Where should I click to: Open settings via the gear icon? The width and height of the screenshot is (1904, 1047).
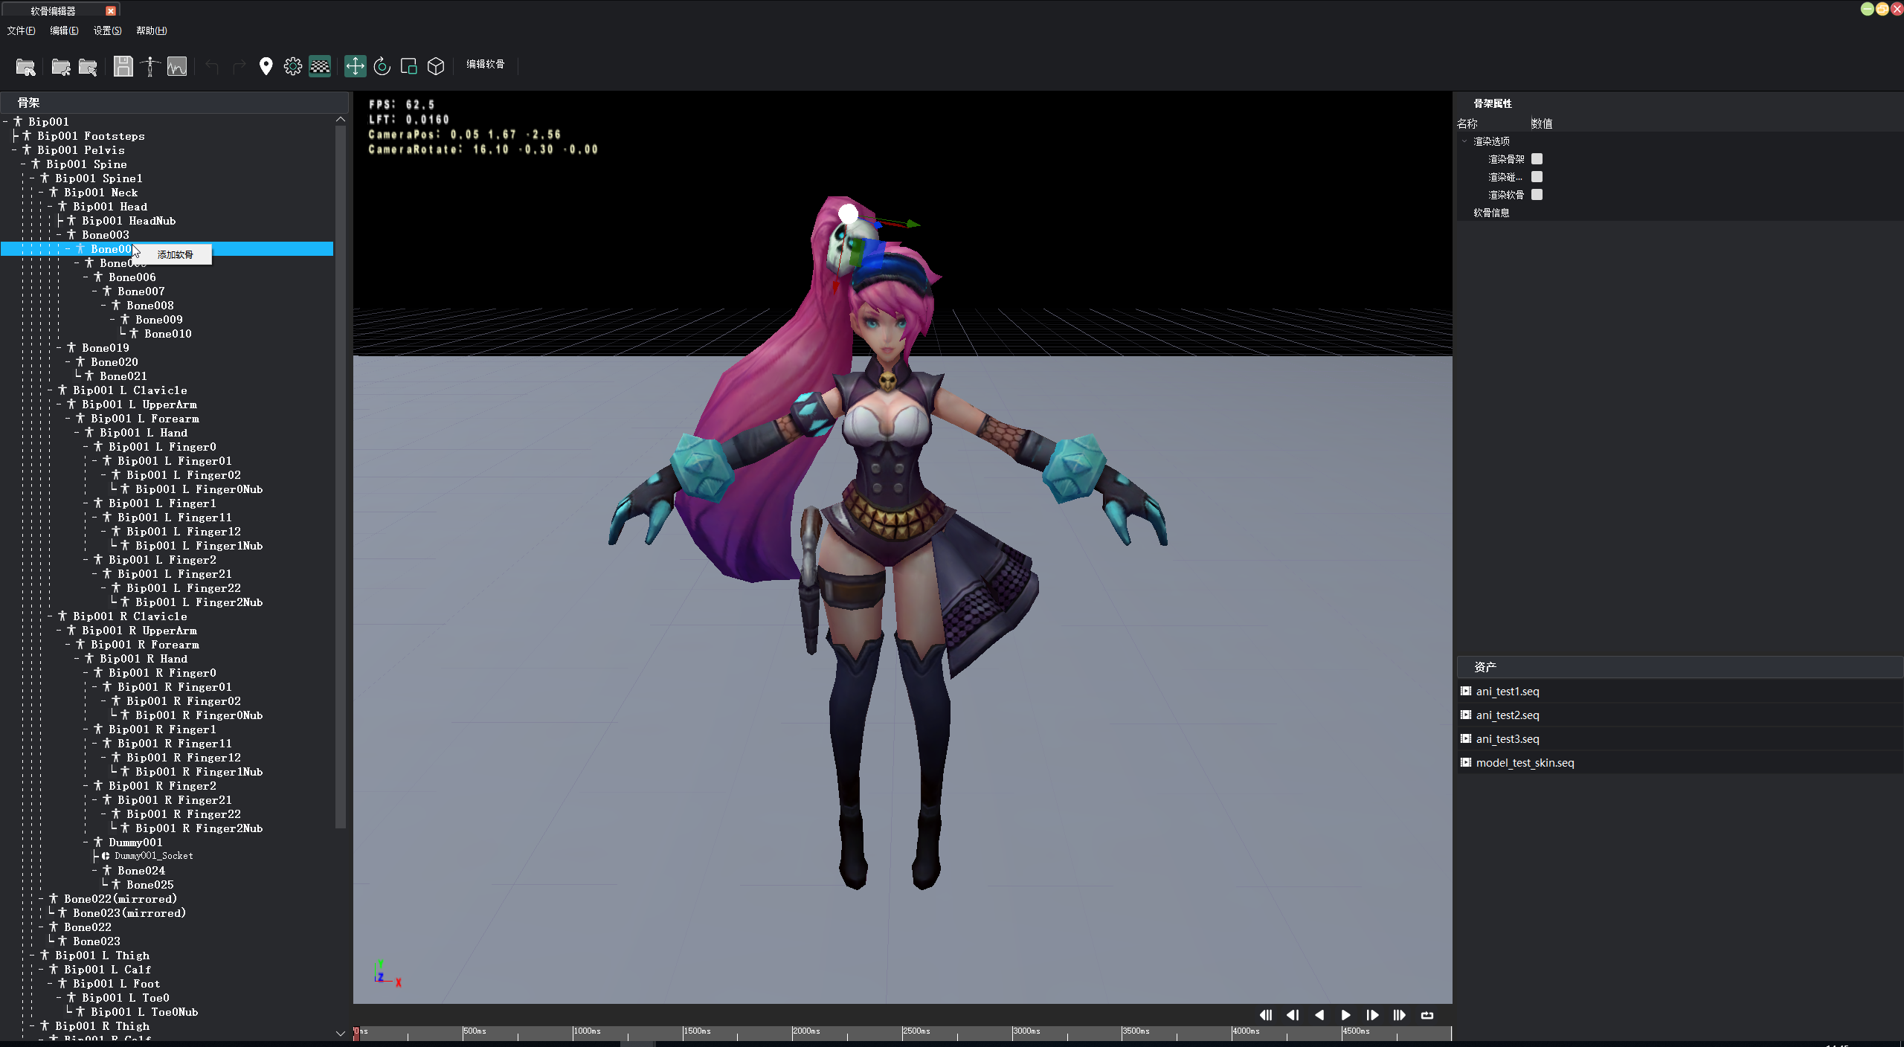point(293,66)
